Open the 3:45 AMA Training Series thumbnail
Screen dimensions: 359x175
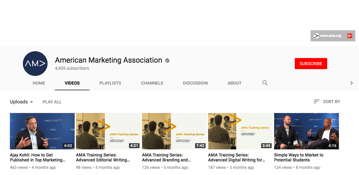pyautogui.click(x=240, y=131)
